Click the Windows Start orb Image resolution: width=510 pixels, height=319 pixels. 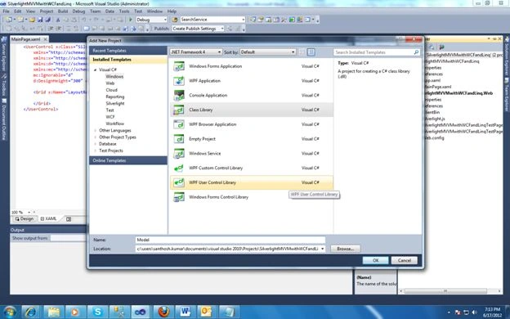[10, 312]
